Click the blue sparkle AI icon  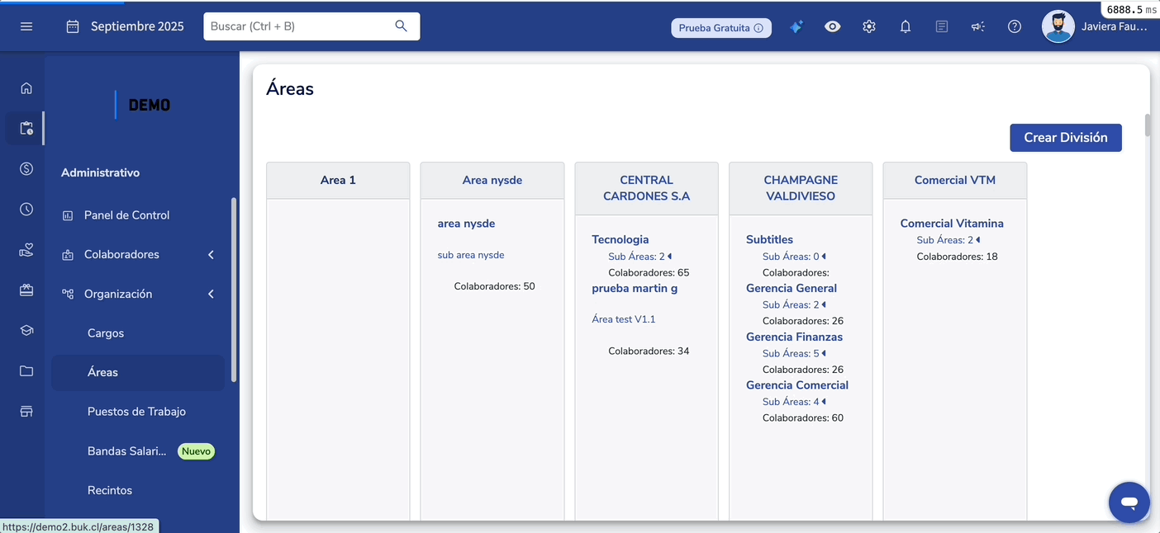[796, 26]
